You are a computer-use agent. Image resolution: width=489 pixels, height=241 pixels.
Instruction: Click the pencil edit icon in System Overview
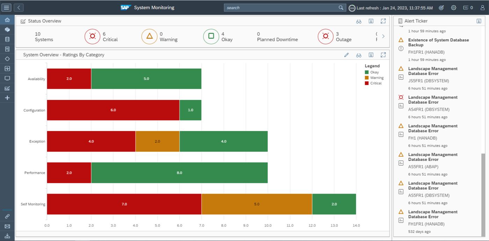[x=346, y=55]
